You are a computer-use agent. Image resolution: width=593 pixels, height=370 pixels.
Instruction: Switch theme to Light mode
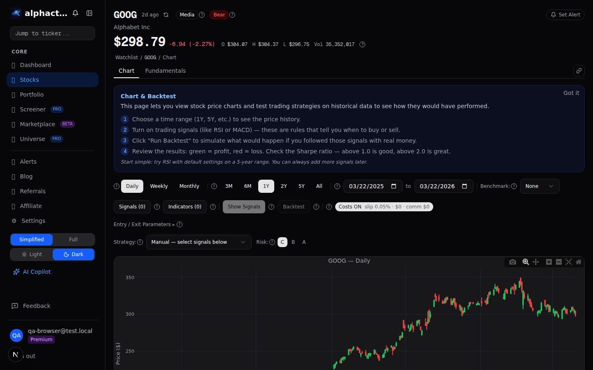32,254
